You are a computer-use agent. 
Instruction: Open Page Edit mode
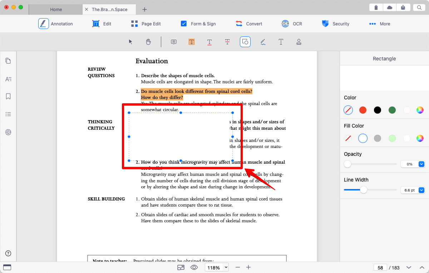pos(146,24)
